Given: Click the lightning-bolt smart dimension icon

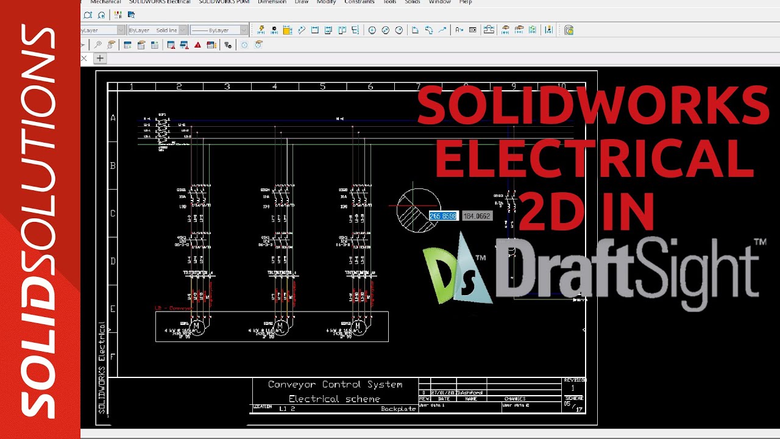Looking at the screenshot, I should (261, 30).
